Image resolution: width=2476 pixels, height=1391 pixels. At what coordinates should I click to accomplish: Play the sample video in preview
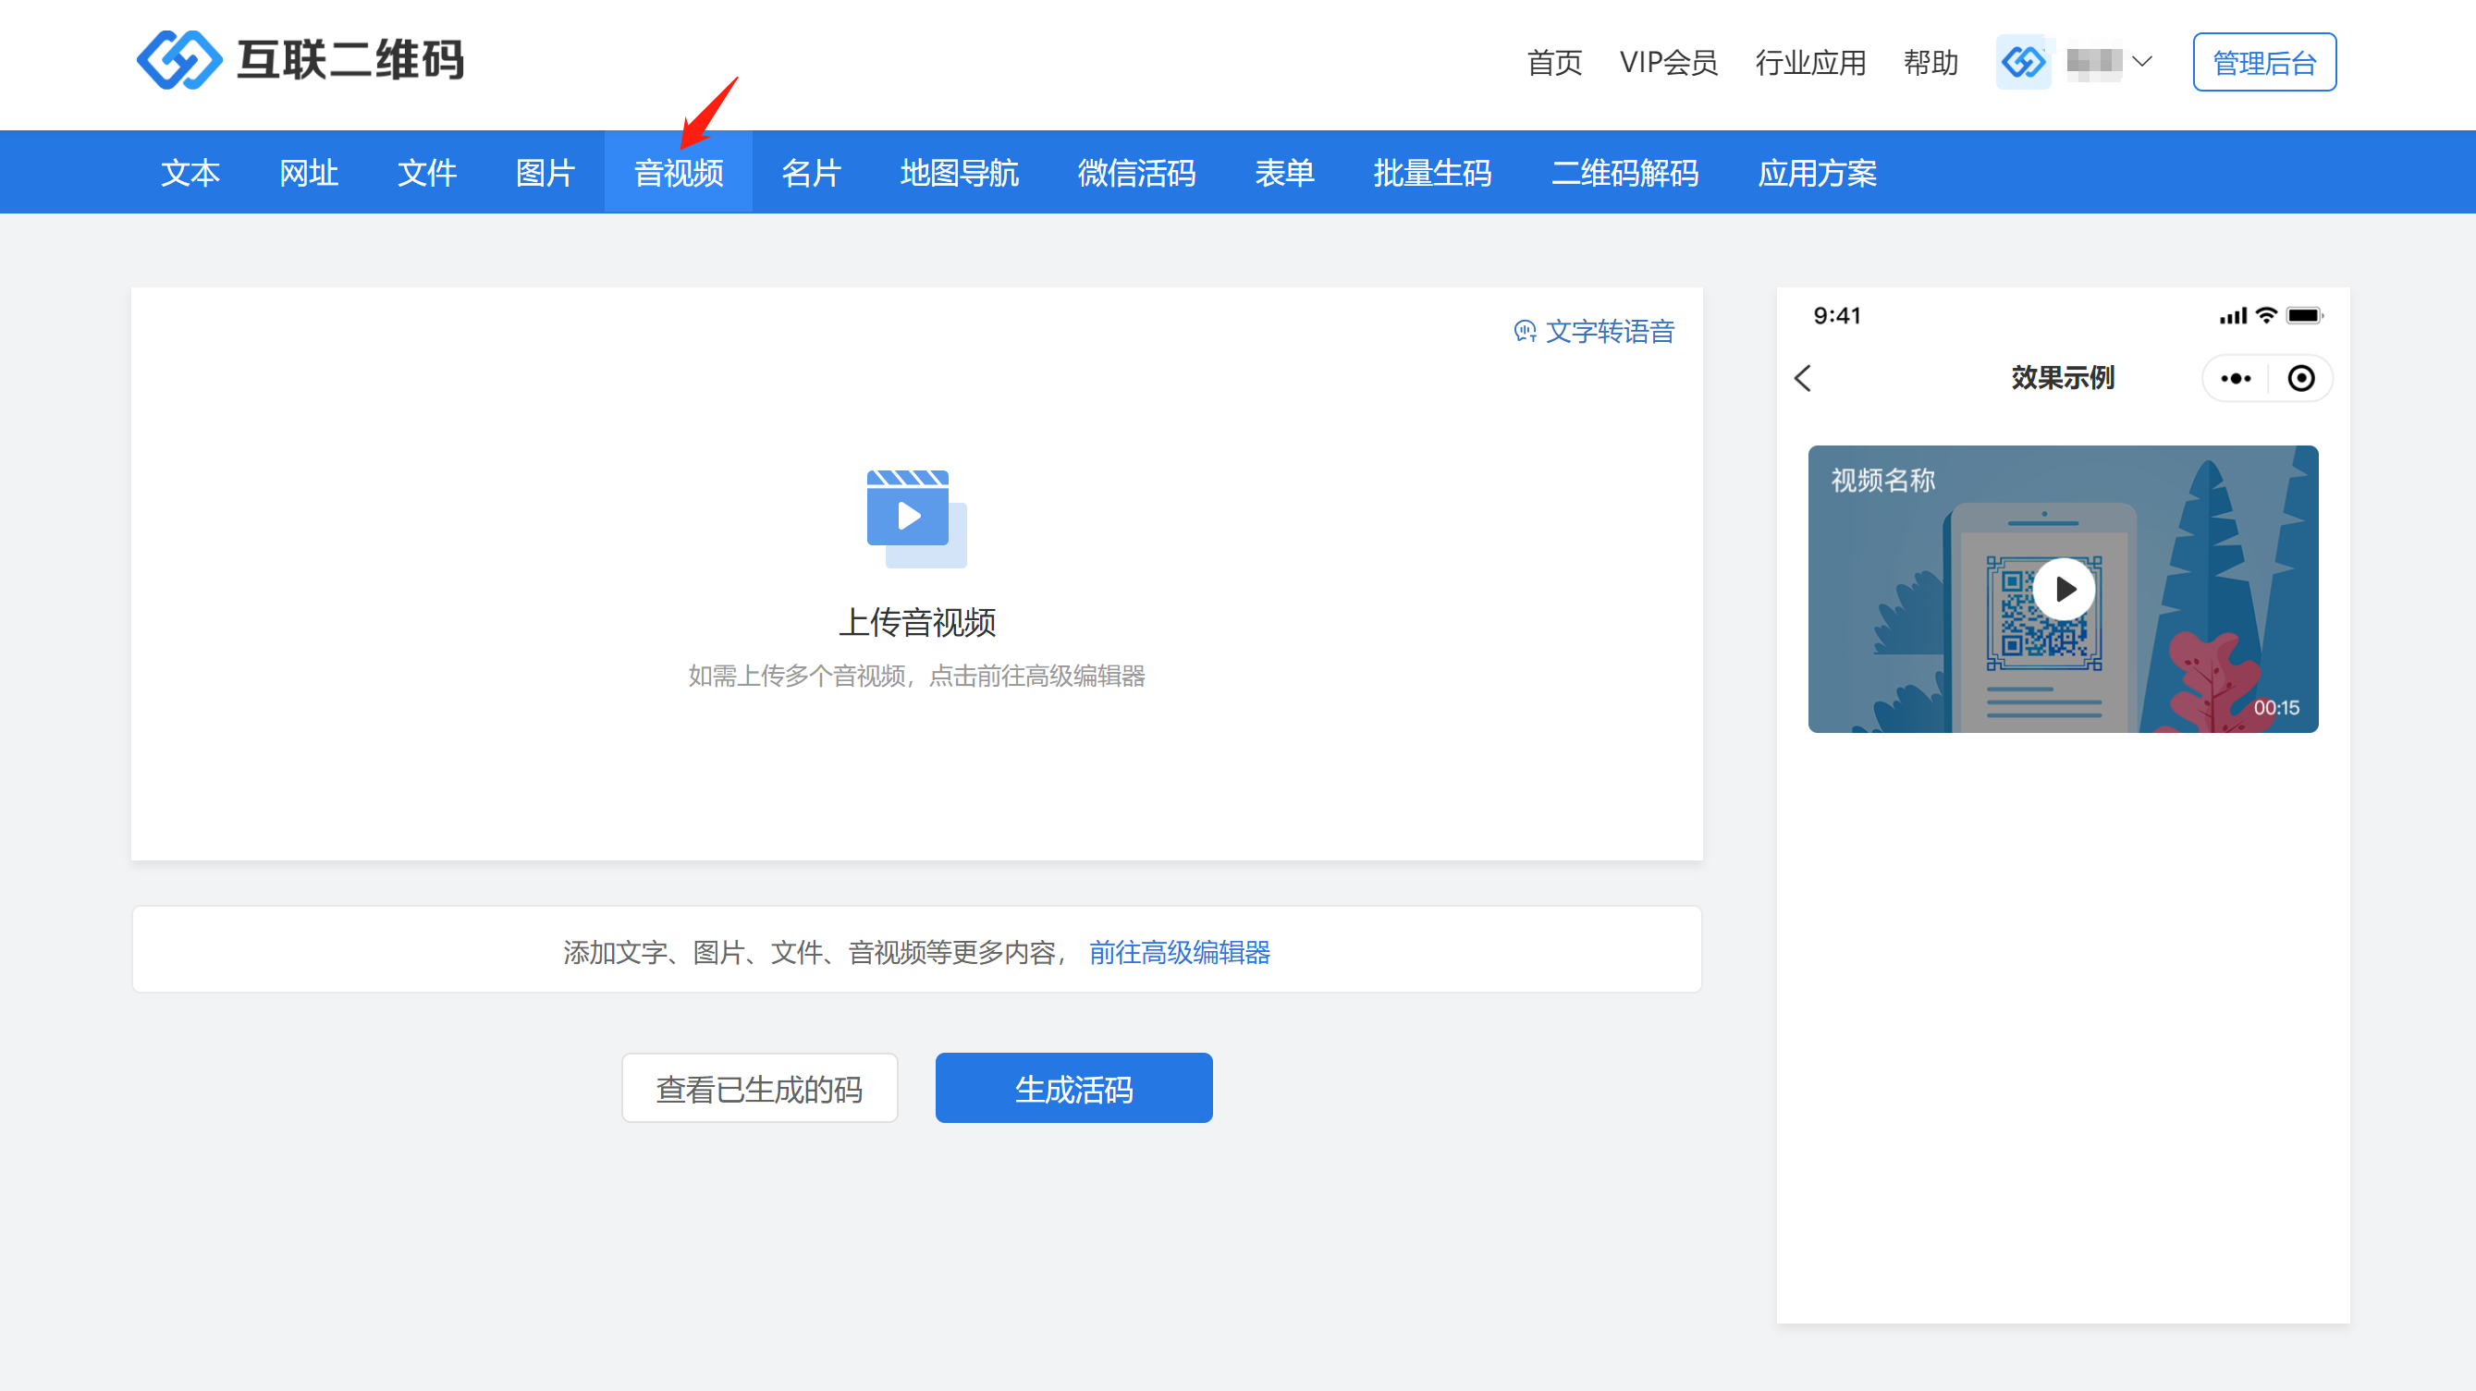click(x=2063, y=589)
